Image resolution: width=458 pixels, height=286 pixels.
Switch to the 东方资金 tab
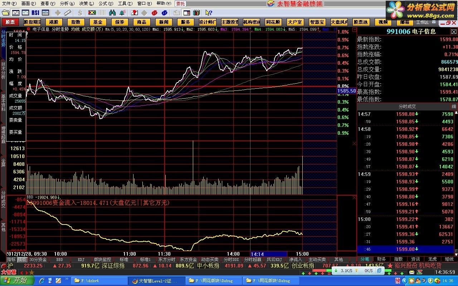click(188, 260)
